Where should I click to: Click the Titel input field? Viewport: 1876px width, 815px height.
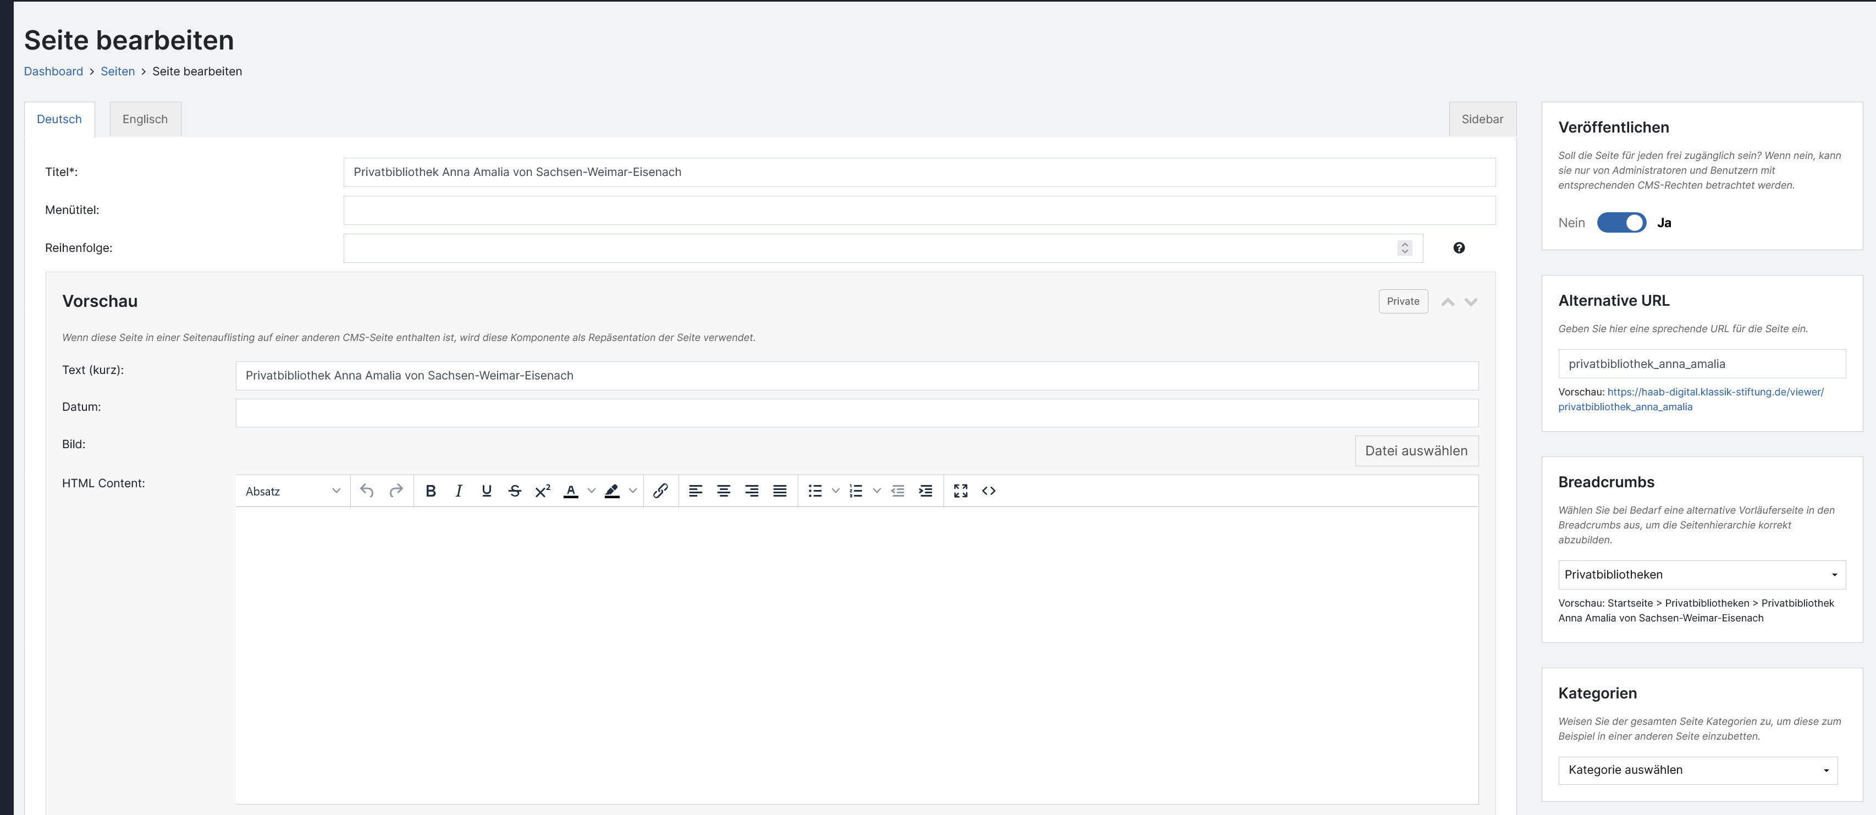919,173
